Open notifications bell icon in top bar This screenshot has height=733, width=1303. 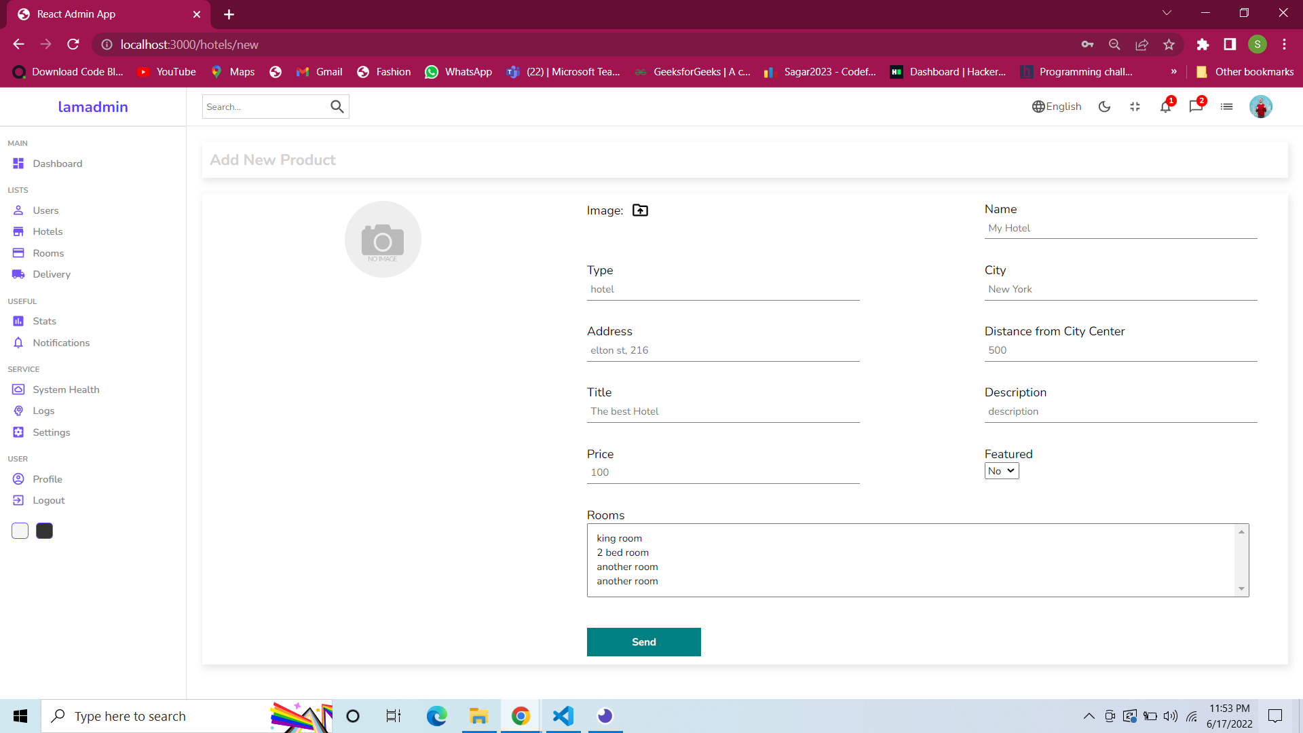click(1165, 107)
